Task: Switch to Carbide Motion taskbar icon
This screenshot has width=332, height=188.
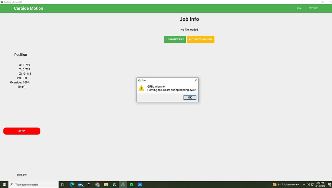Action: coord(123,184)
